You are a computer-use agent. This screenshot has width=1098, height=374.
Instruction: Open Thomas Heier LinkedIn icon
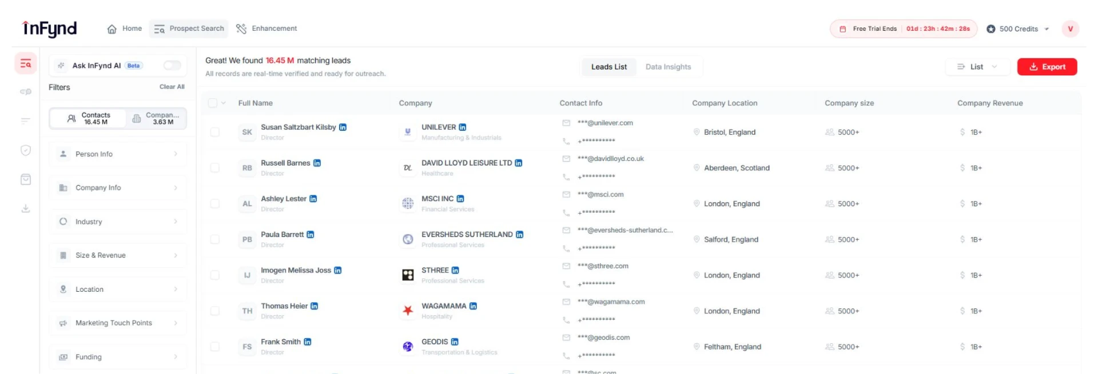(x=315, y=306)
